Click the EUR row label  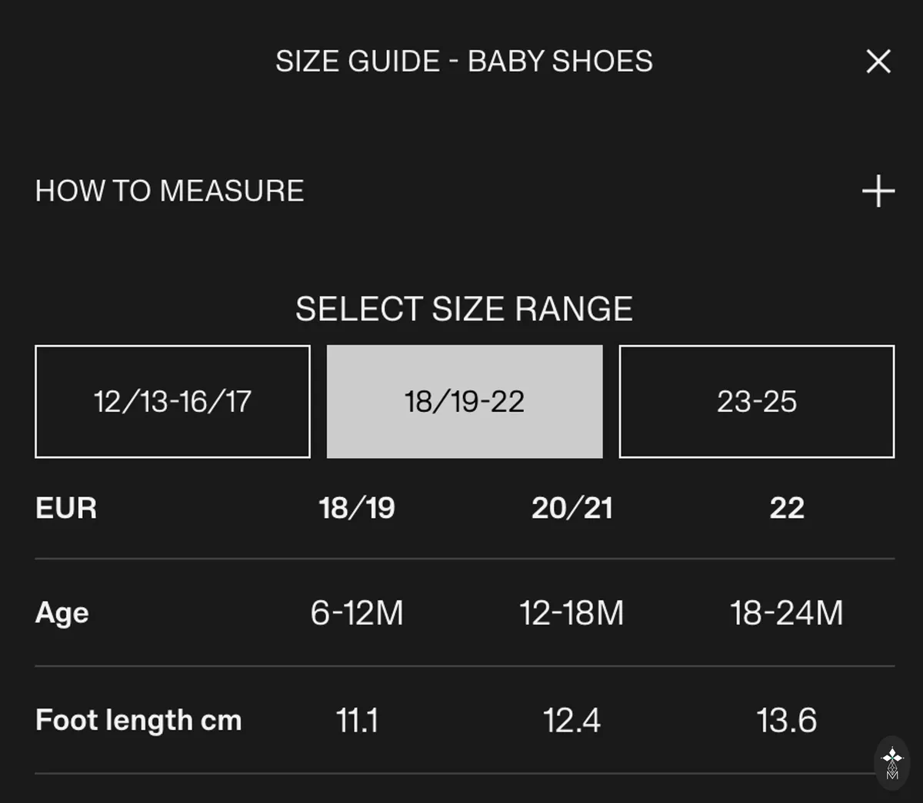coord(66,508)
